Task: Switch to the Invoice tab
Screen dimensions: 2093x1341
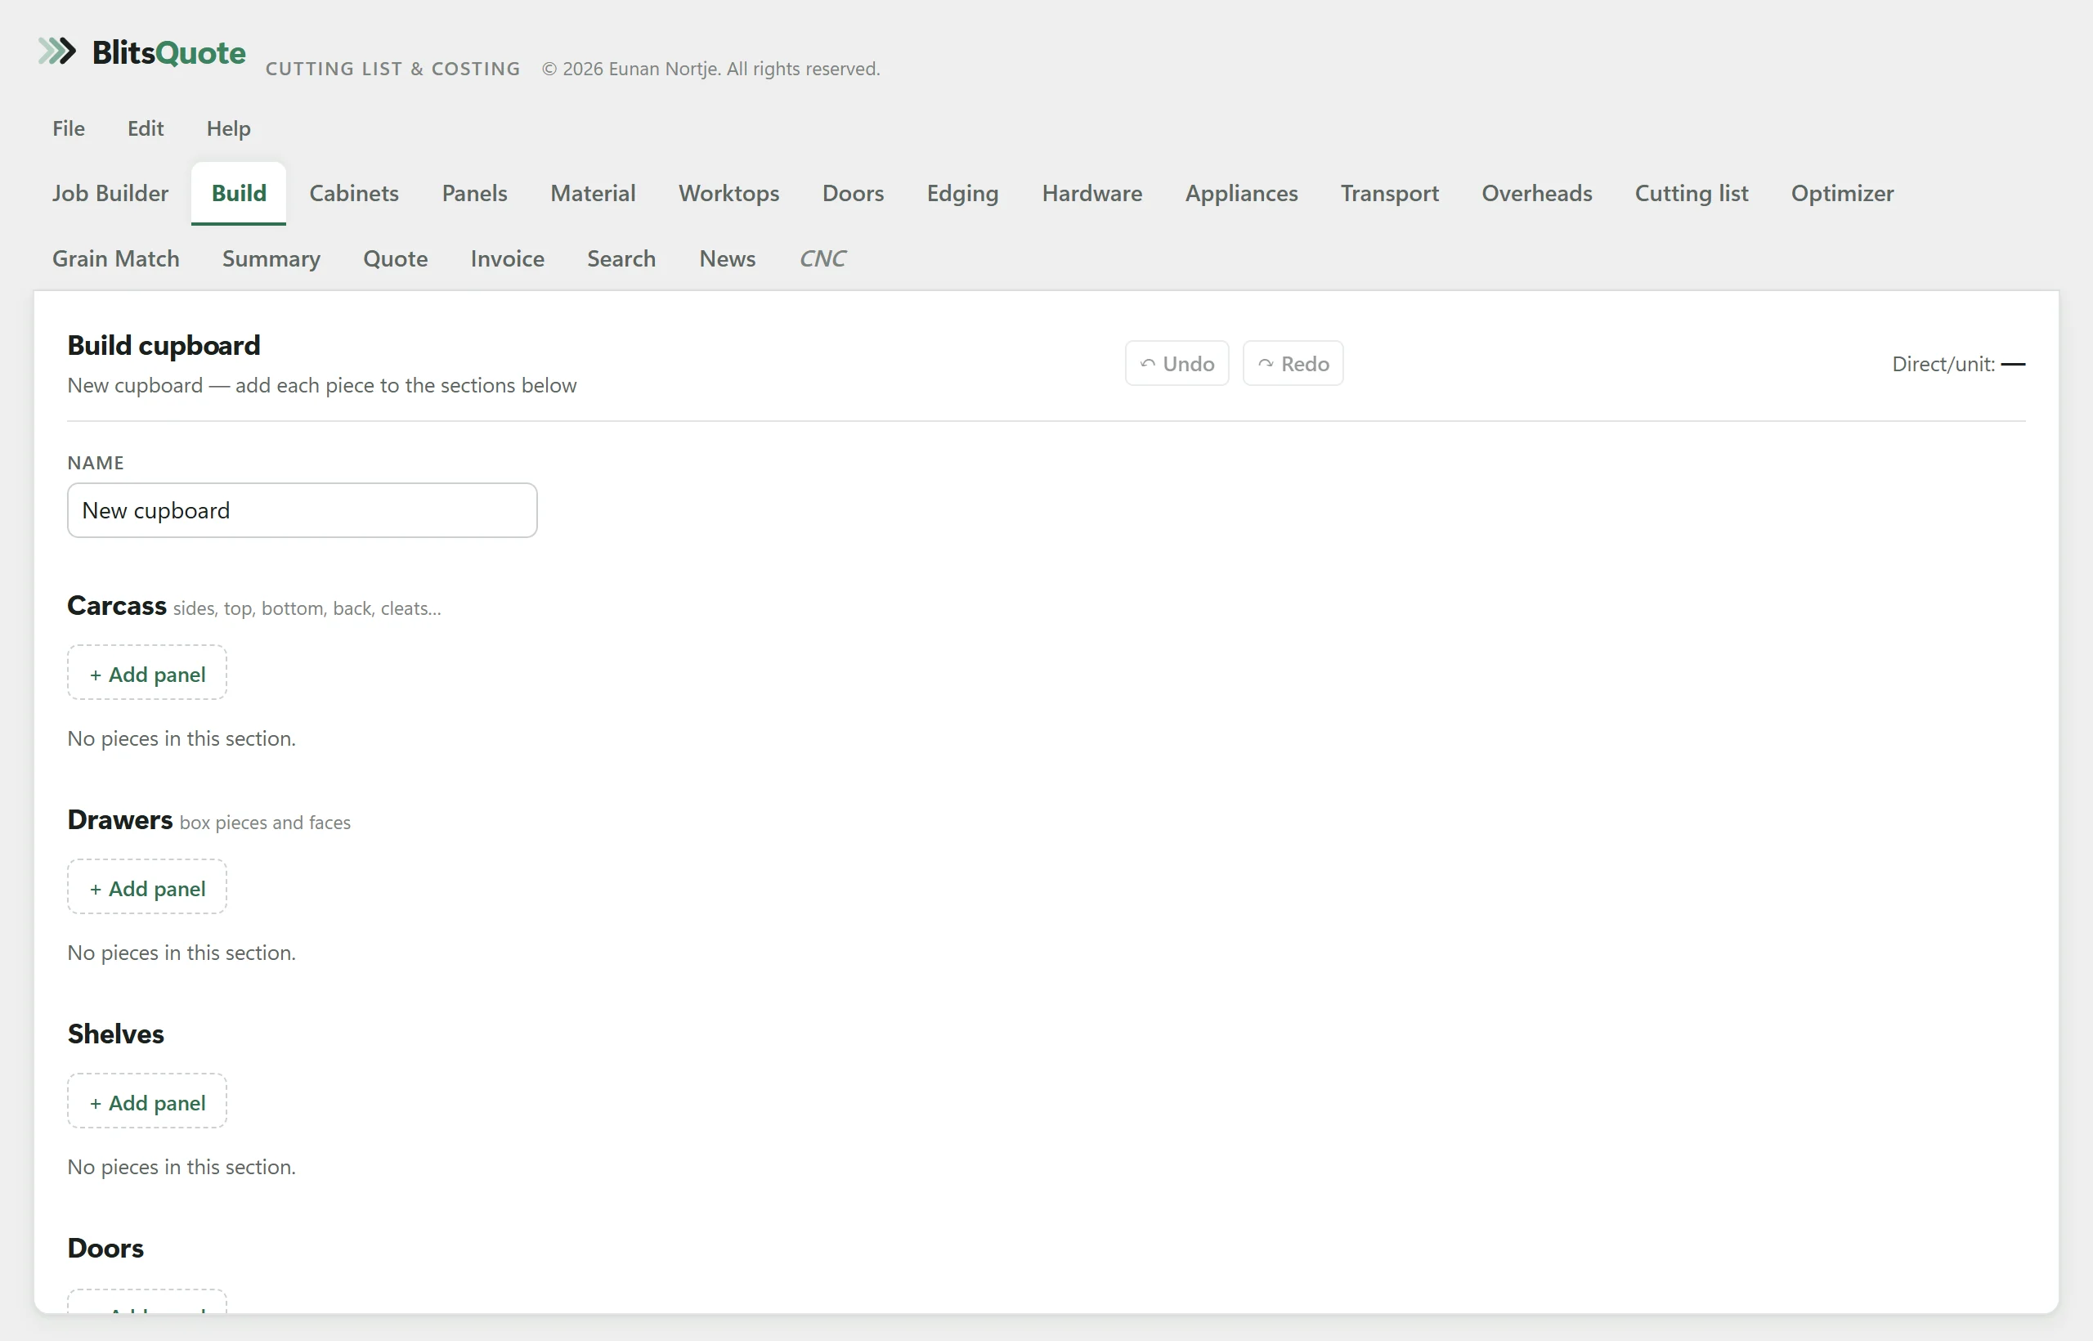Action: tap(508, 258)
